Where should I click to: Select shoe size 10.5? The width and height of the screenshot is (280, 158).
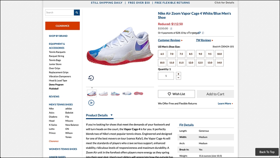click(162, 62)
